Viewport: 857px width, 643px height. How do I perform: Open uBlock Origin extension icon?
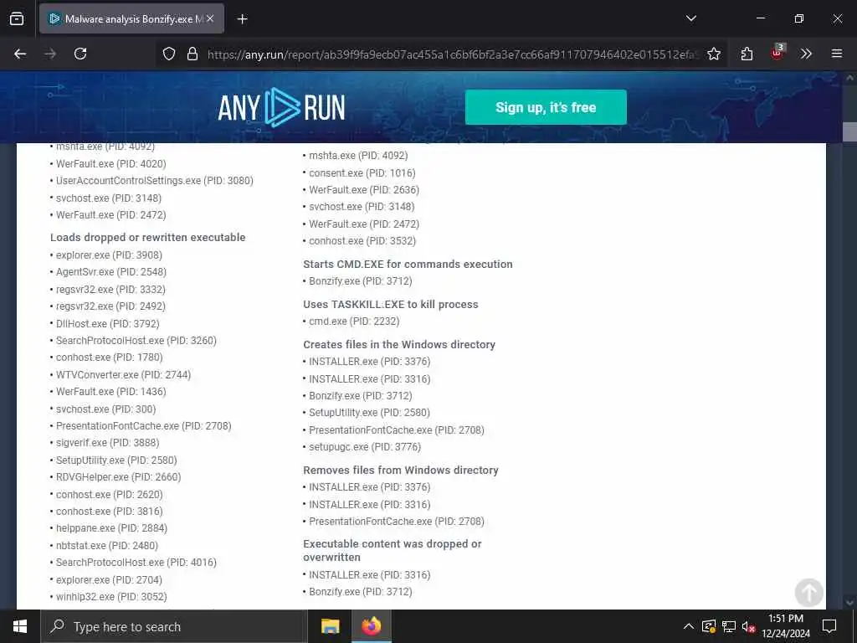pyautogui.click(x=777, y=53)
